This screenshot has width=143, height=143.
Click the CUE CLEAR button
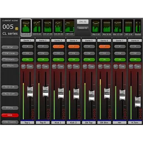[x=10, y=53]
